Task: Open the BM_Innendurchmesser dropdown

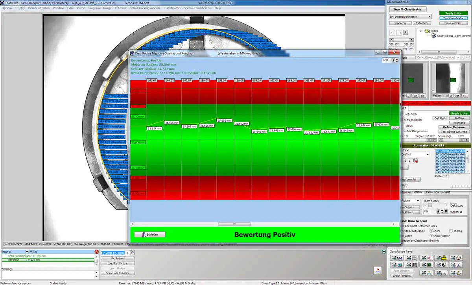Action: pyautogui.click(x=410, y=17)
